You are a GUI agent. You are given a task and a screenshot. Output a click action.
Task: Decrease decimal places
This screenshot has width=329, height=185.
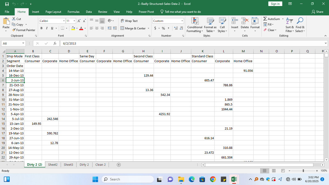182,29
